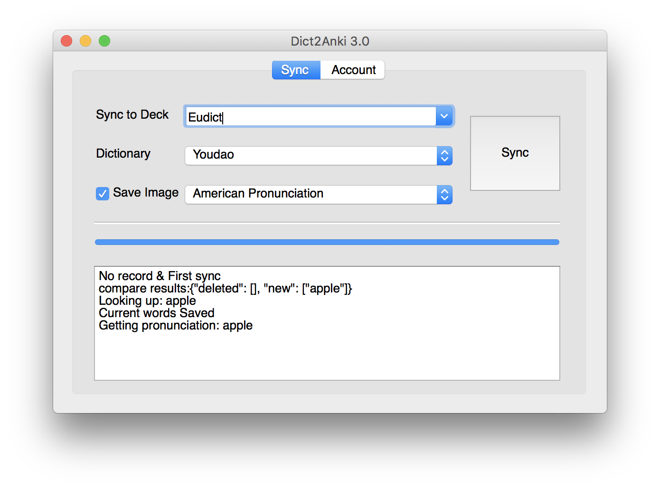
Task: Open the American Pronunciation combo box
Action: pyautogui.click(x=313, y=194)
